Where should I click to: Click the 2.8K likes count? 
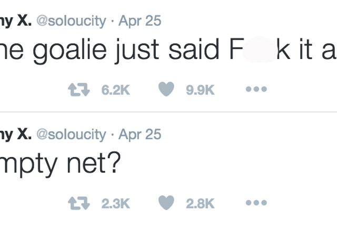[x=200, y=203]
